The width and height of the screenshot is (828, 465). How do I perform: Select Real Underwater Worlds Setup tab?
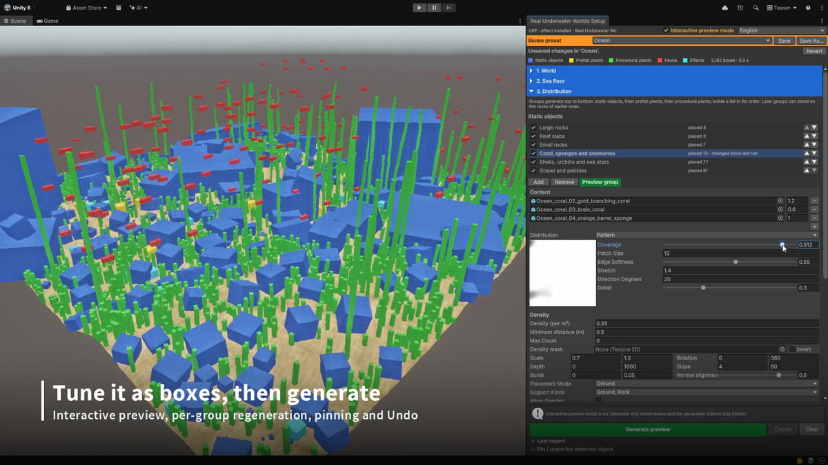[567, 21]
